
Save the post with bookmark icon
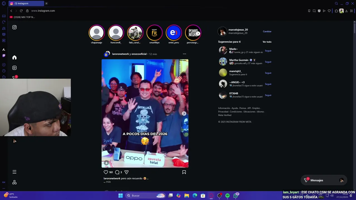(184, 172)
